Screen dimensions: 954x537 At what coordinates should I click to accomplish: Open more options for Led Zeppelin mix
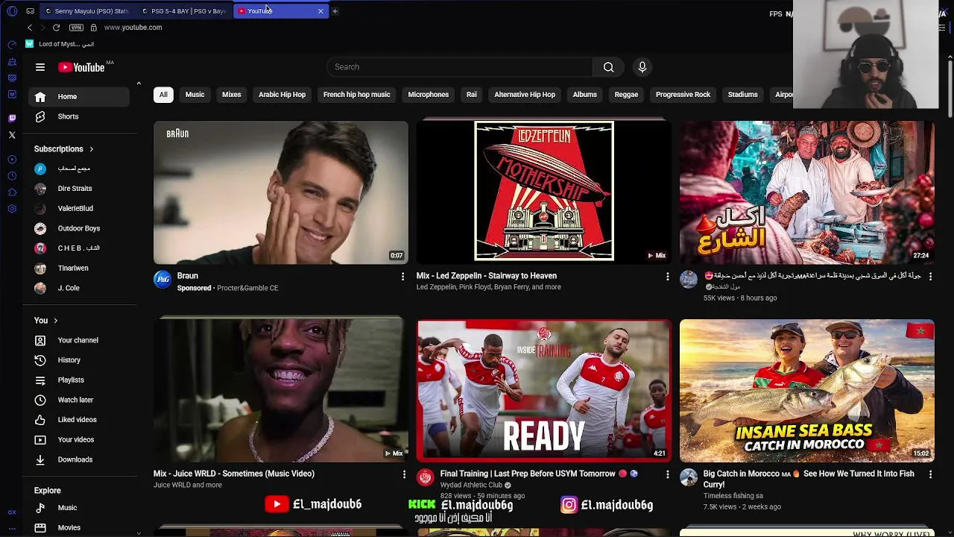click(x=667, y=277)
